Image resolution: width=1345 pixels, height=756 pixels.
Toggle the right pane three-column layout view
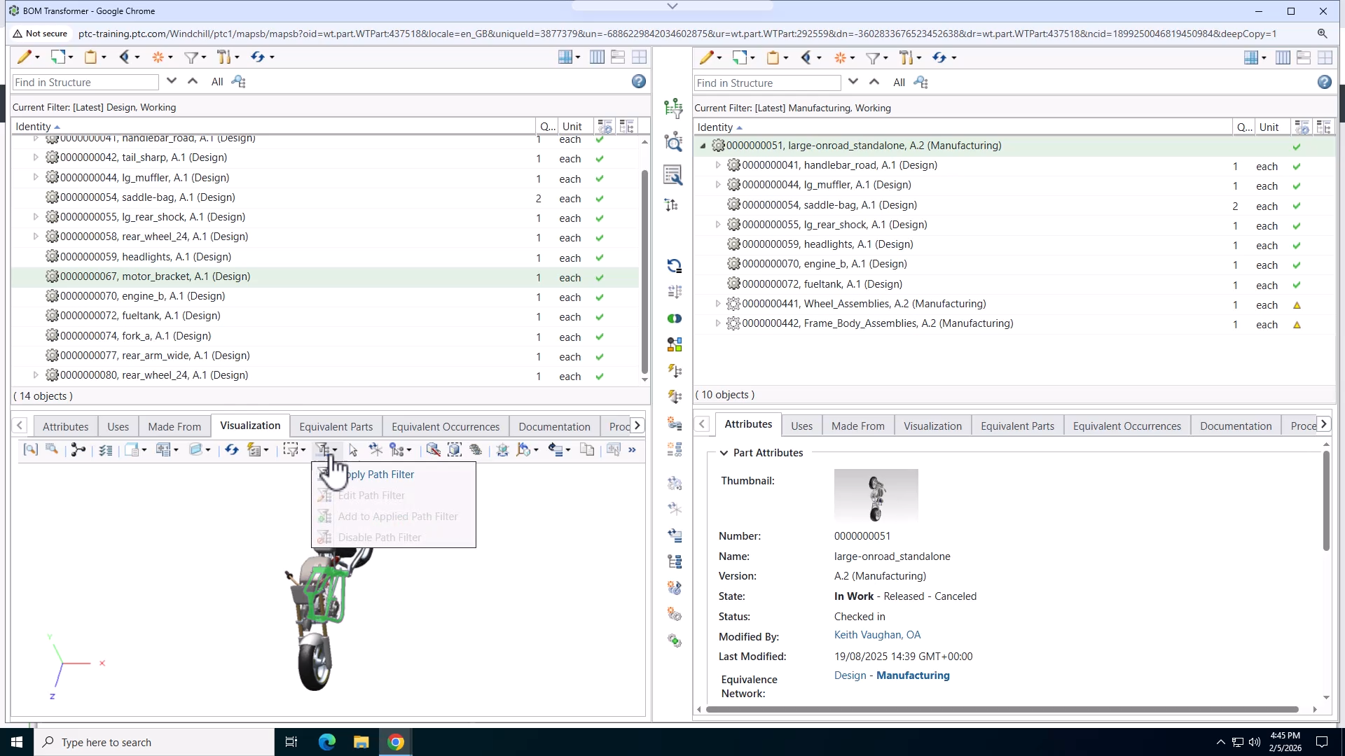[1283, 57]
